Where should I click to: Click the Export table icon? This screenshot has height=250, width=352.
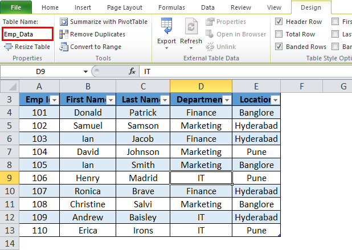166,26
